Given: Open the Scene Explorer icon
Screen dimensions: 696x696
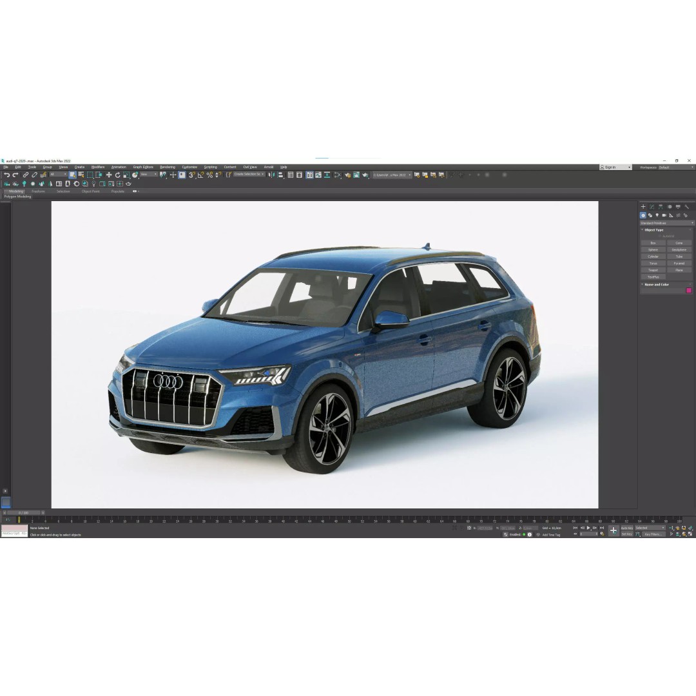Looking at the screenshot, I should 290,175.
